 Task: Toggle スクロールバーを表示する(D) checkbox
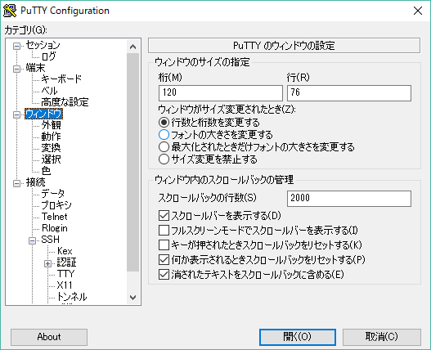pyautogui.click(x=219, y=216)
